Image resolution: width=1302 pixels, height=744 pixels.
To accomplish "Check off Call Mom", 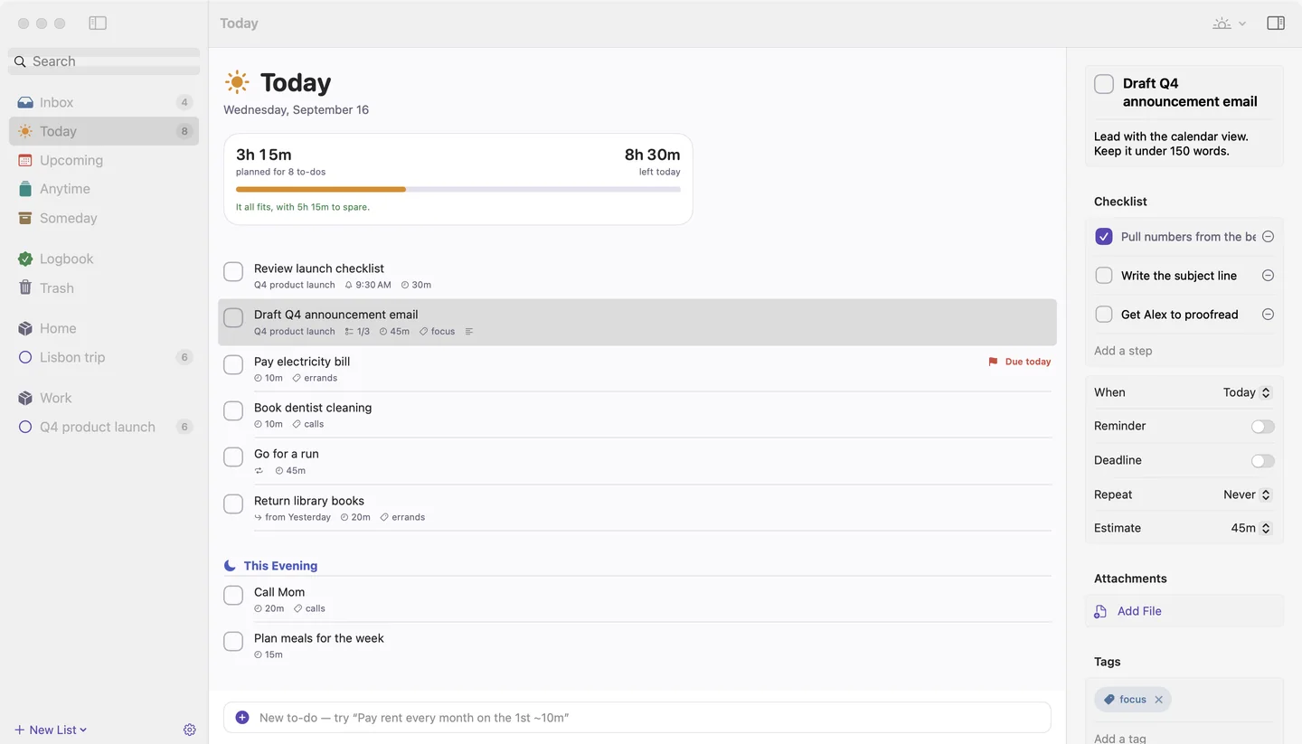I will point(233,595).
